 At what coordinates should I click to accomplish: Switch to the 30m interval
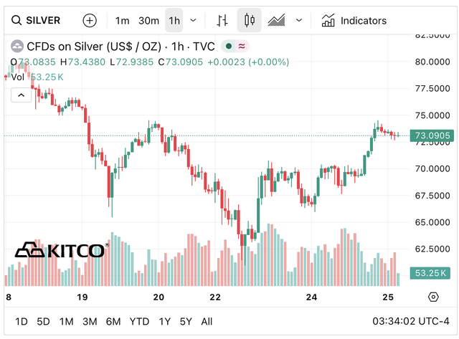pyautogui.click(x=148, y=21)
